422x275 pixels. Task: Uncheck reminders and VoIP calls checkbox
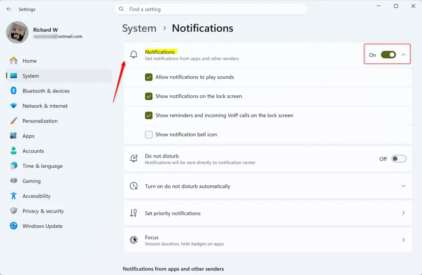click(148, 116)
